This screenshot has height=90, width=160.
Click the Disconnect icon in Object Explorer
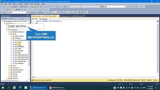point(12,18)
